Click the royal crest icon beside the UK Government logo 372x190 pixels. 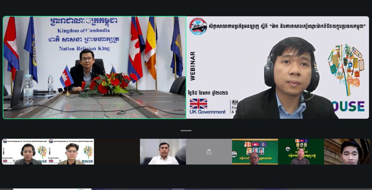235,103
